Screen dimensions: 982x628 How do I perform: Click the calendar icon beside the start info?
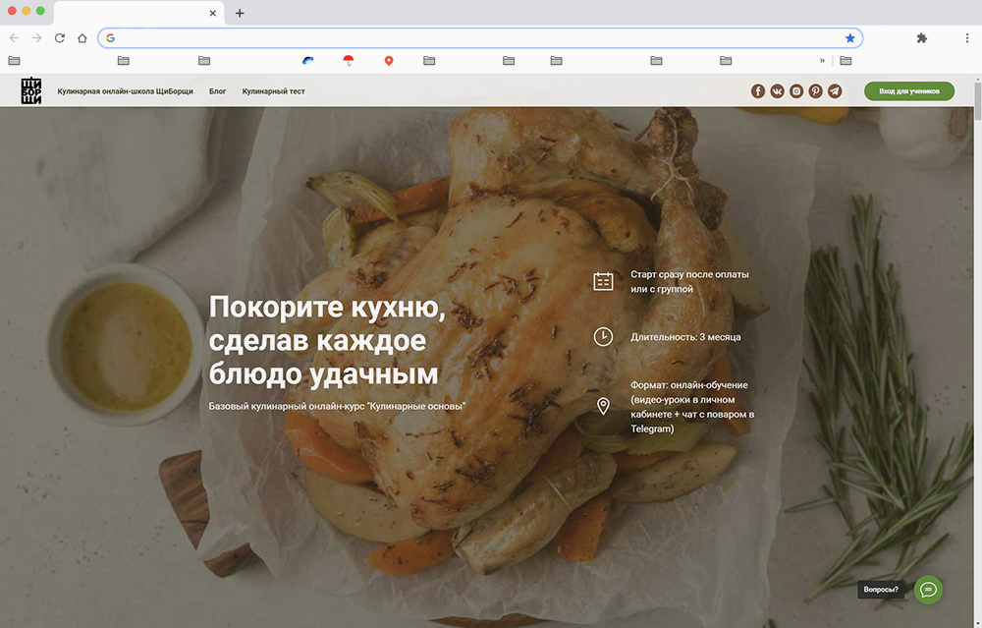click(x=603, y=281)
